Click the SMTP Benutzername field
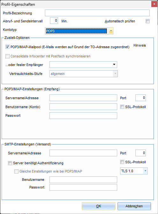158x214 pixels. coord(83,180)
